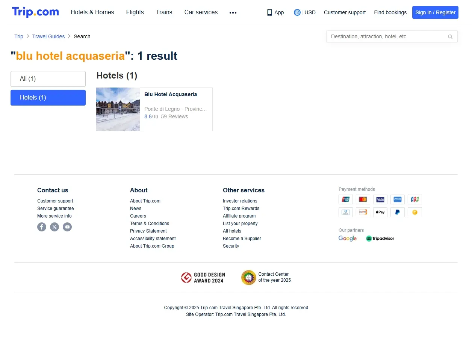Image resolution: width=472 pixels, height=346 pixels.
Task: Click the Apple Pay payment icon
Action: tap(380, 212)
